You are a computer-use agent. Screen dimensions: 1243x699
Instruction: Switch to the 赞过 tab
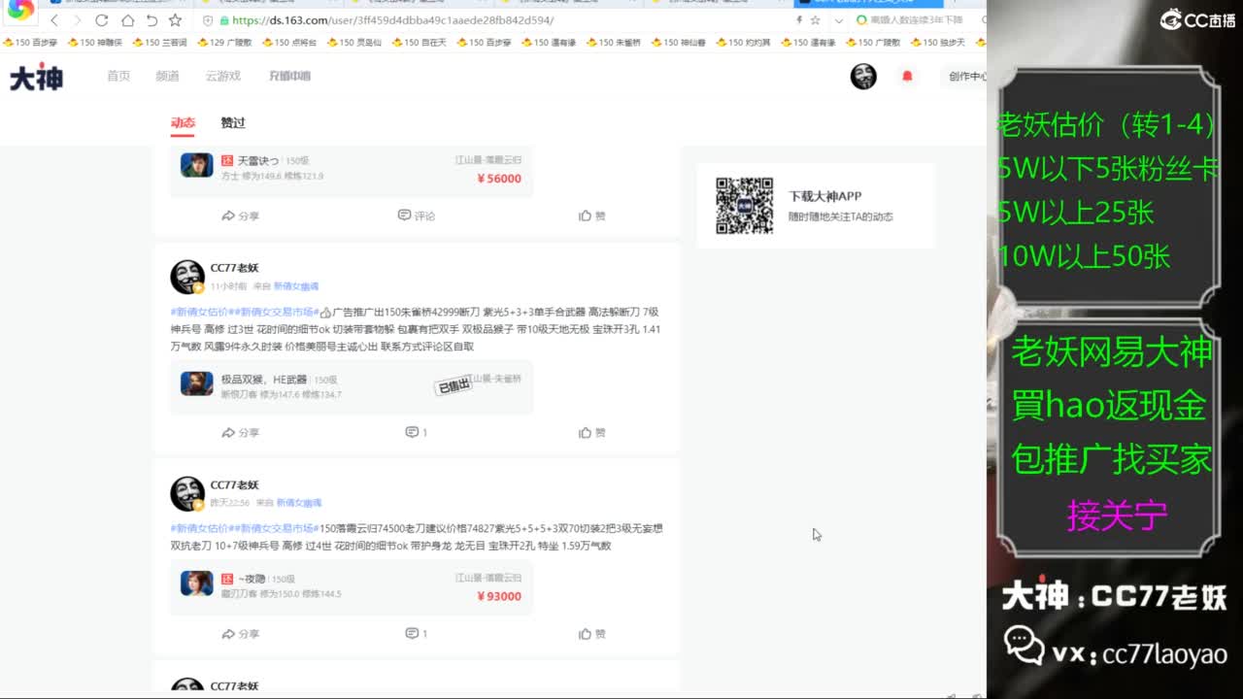[x=233, y=122]
